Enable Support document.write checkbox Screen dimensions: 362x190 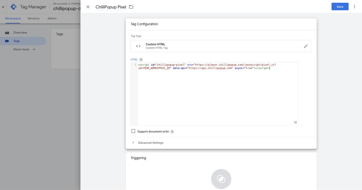pos(133,131)
